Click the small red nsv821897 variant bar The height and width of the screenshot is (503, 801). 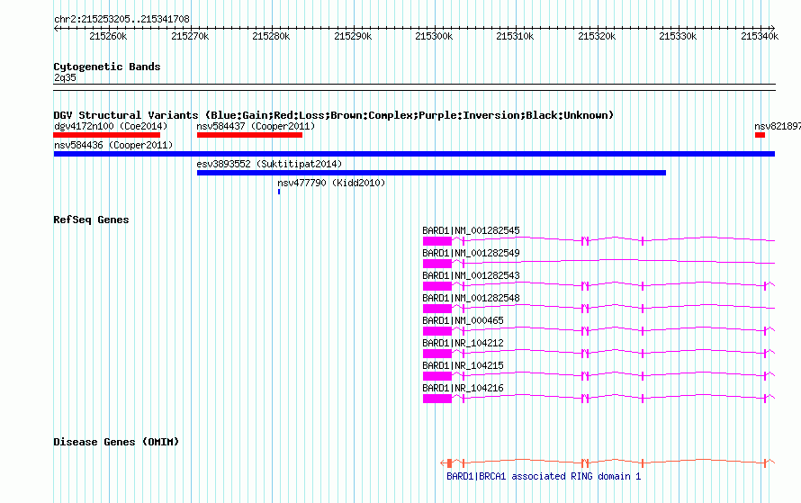coord(760,135)
